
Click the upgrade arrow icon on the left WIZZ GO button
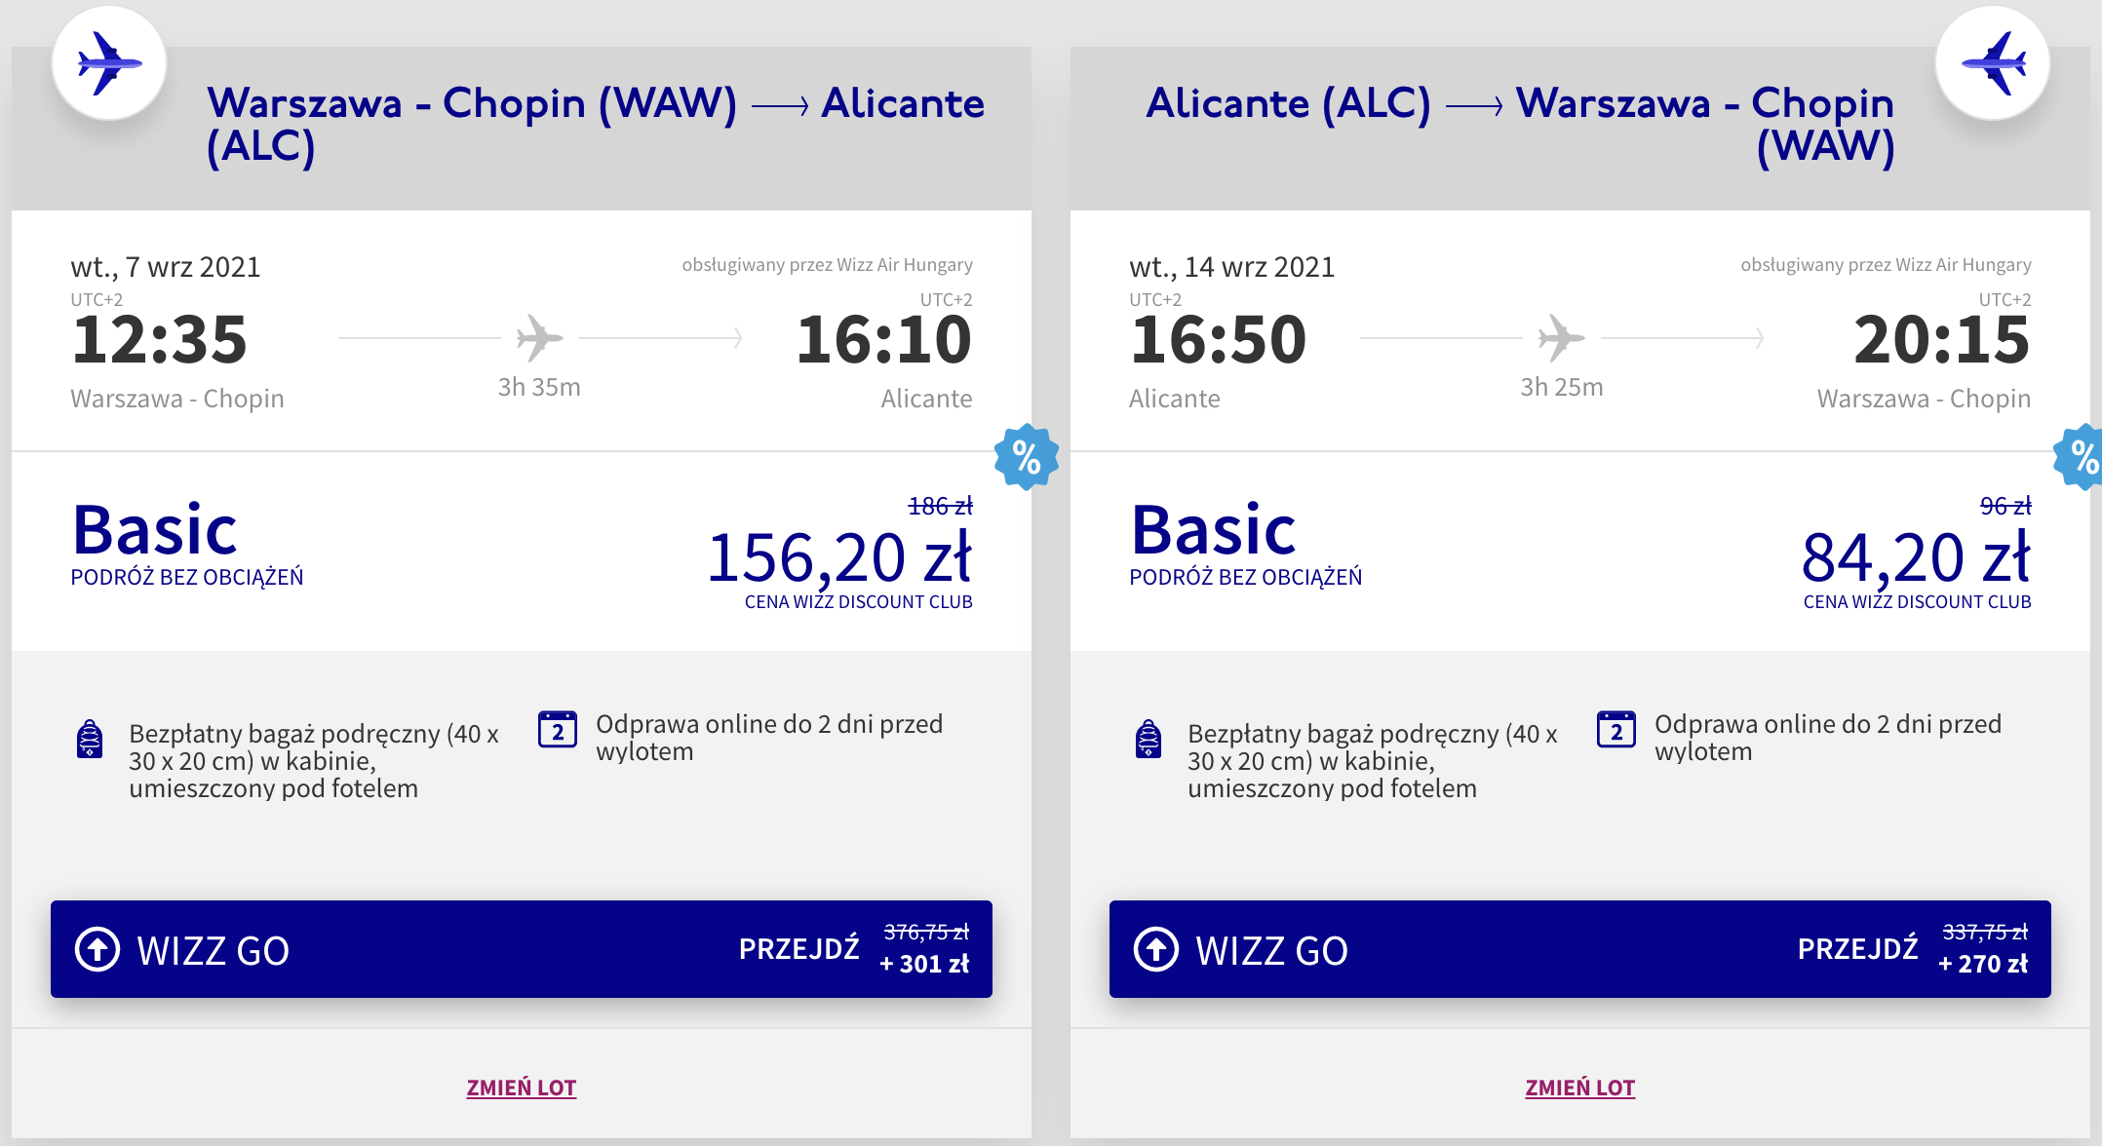click(x=97, y=949)
